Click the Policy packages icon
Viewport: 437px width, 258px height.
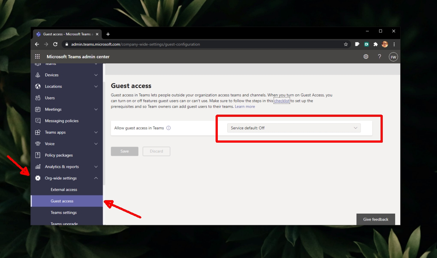click(x=38, y=155)
